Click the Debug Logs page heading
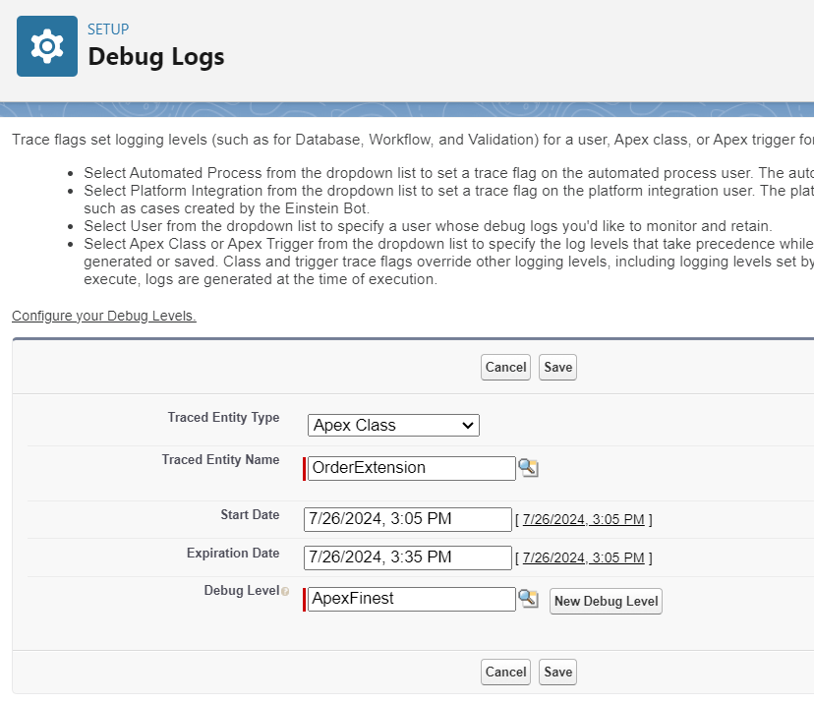Viewport: 814px width, 703px height. [x=156, y=57]
